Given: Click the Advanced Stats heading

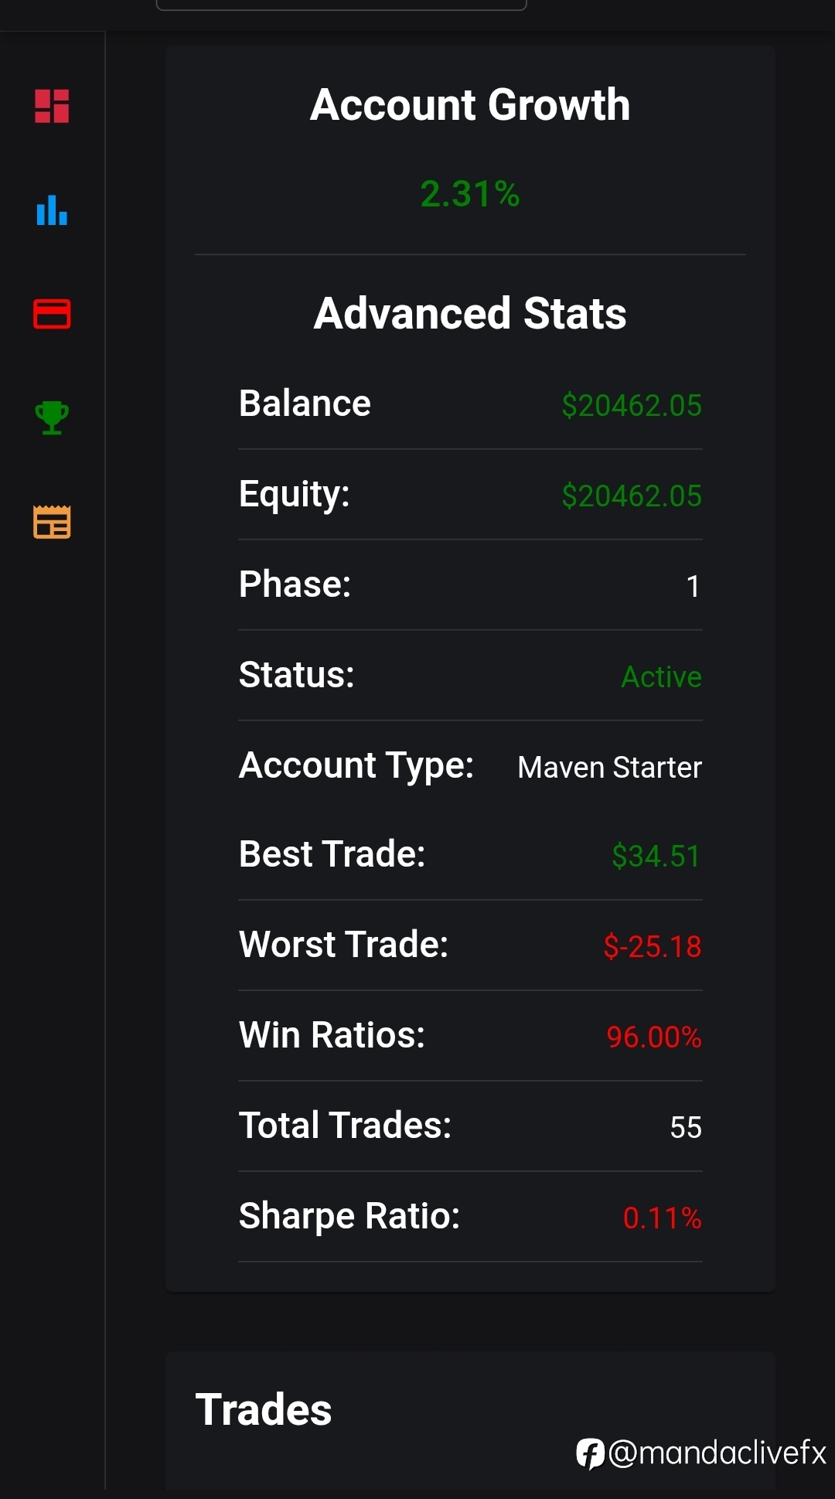Looking at the screenshot, I should (x=470, y=313).
